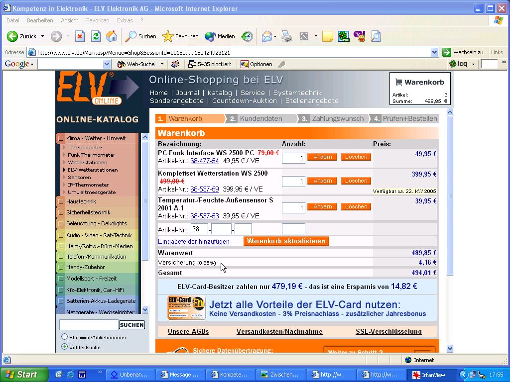Click the Forward arrow icon in toolbar
Viewport: 510px width, 382px height.
tap(56, 36)
